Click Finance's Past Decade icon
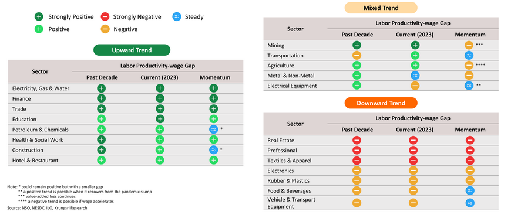Image resolution: width=511 pixels, height=218 pixels. pos(102,98)
